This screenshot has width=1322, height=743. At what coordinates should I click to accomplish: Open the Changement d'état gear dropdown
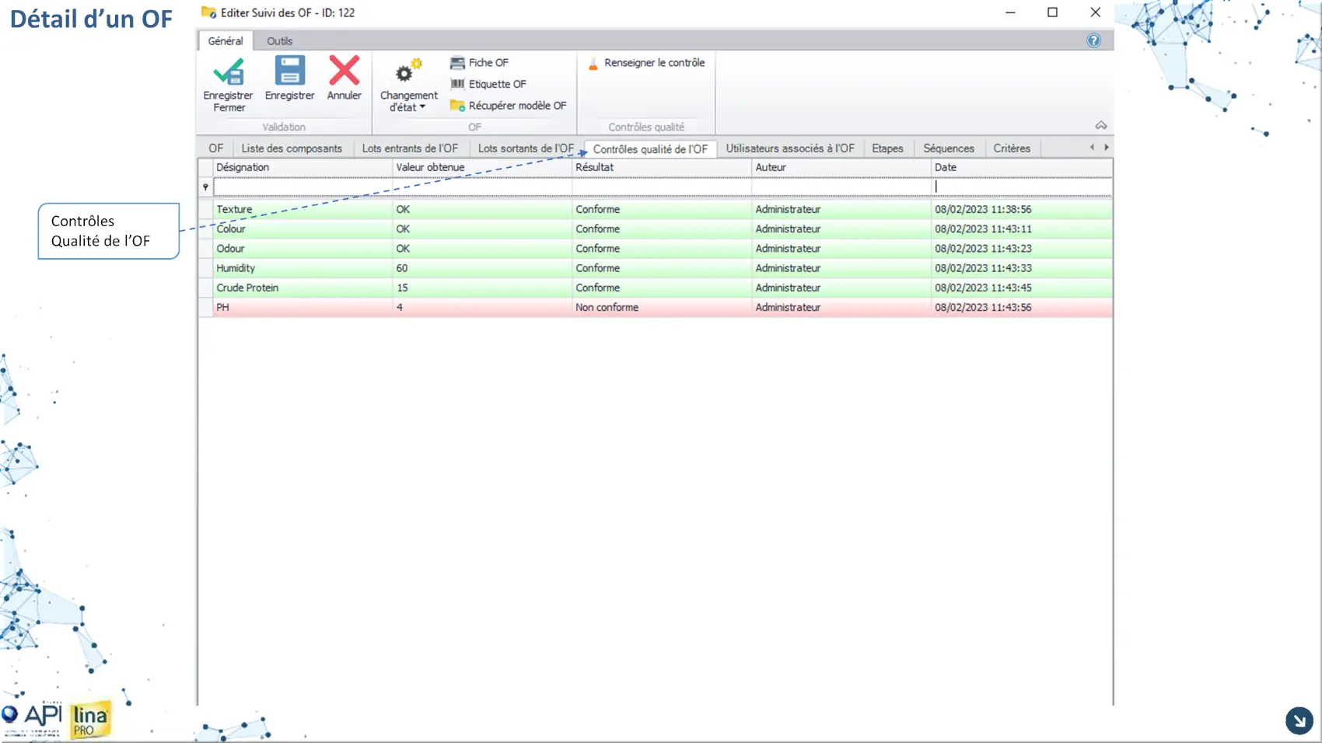click(x=408, y=85)
